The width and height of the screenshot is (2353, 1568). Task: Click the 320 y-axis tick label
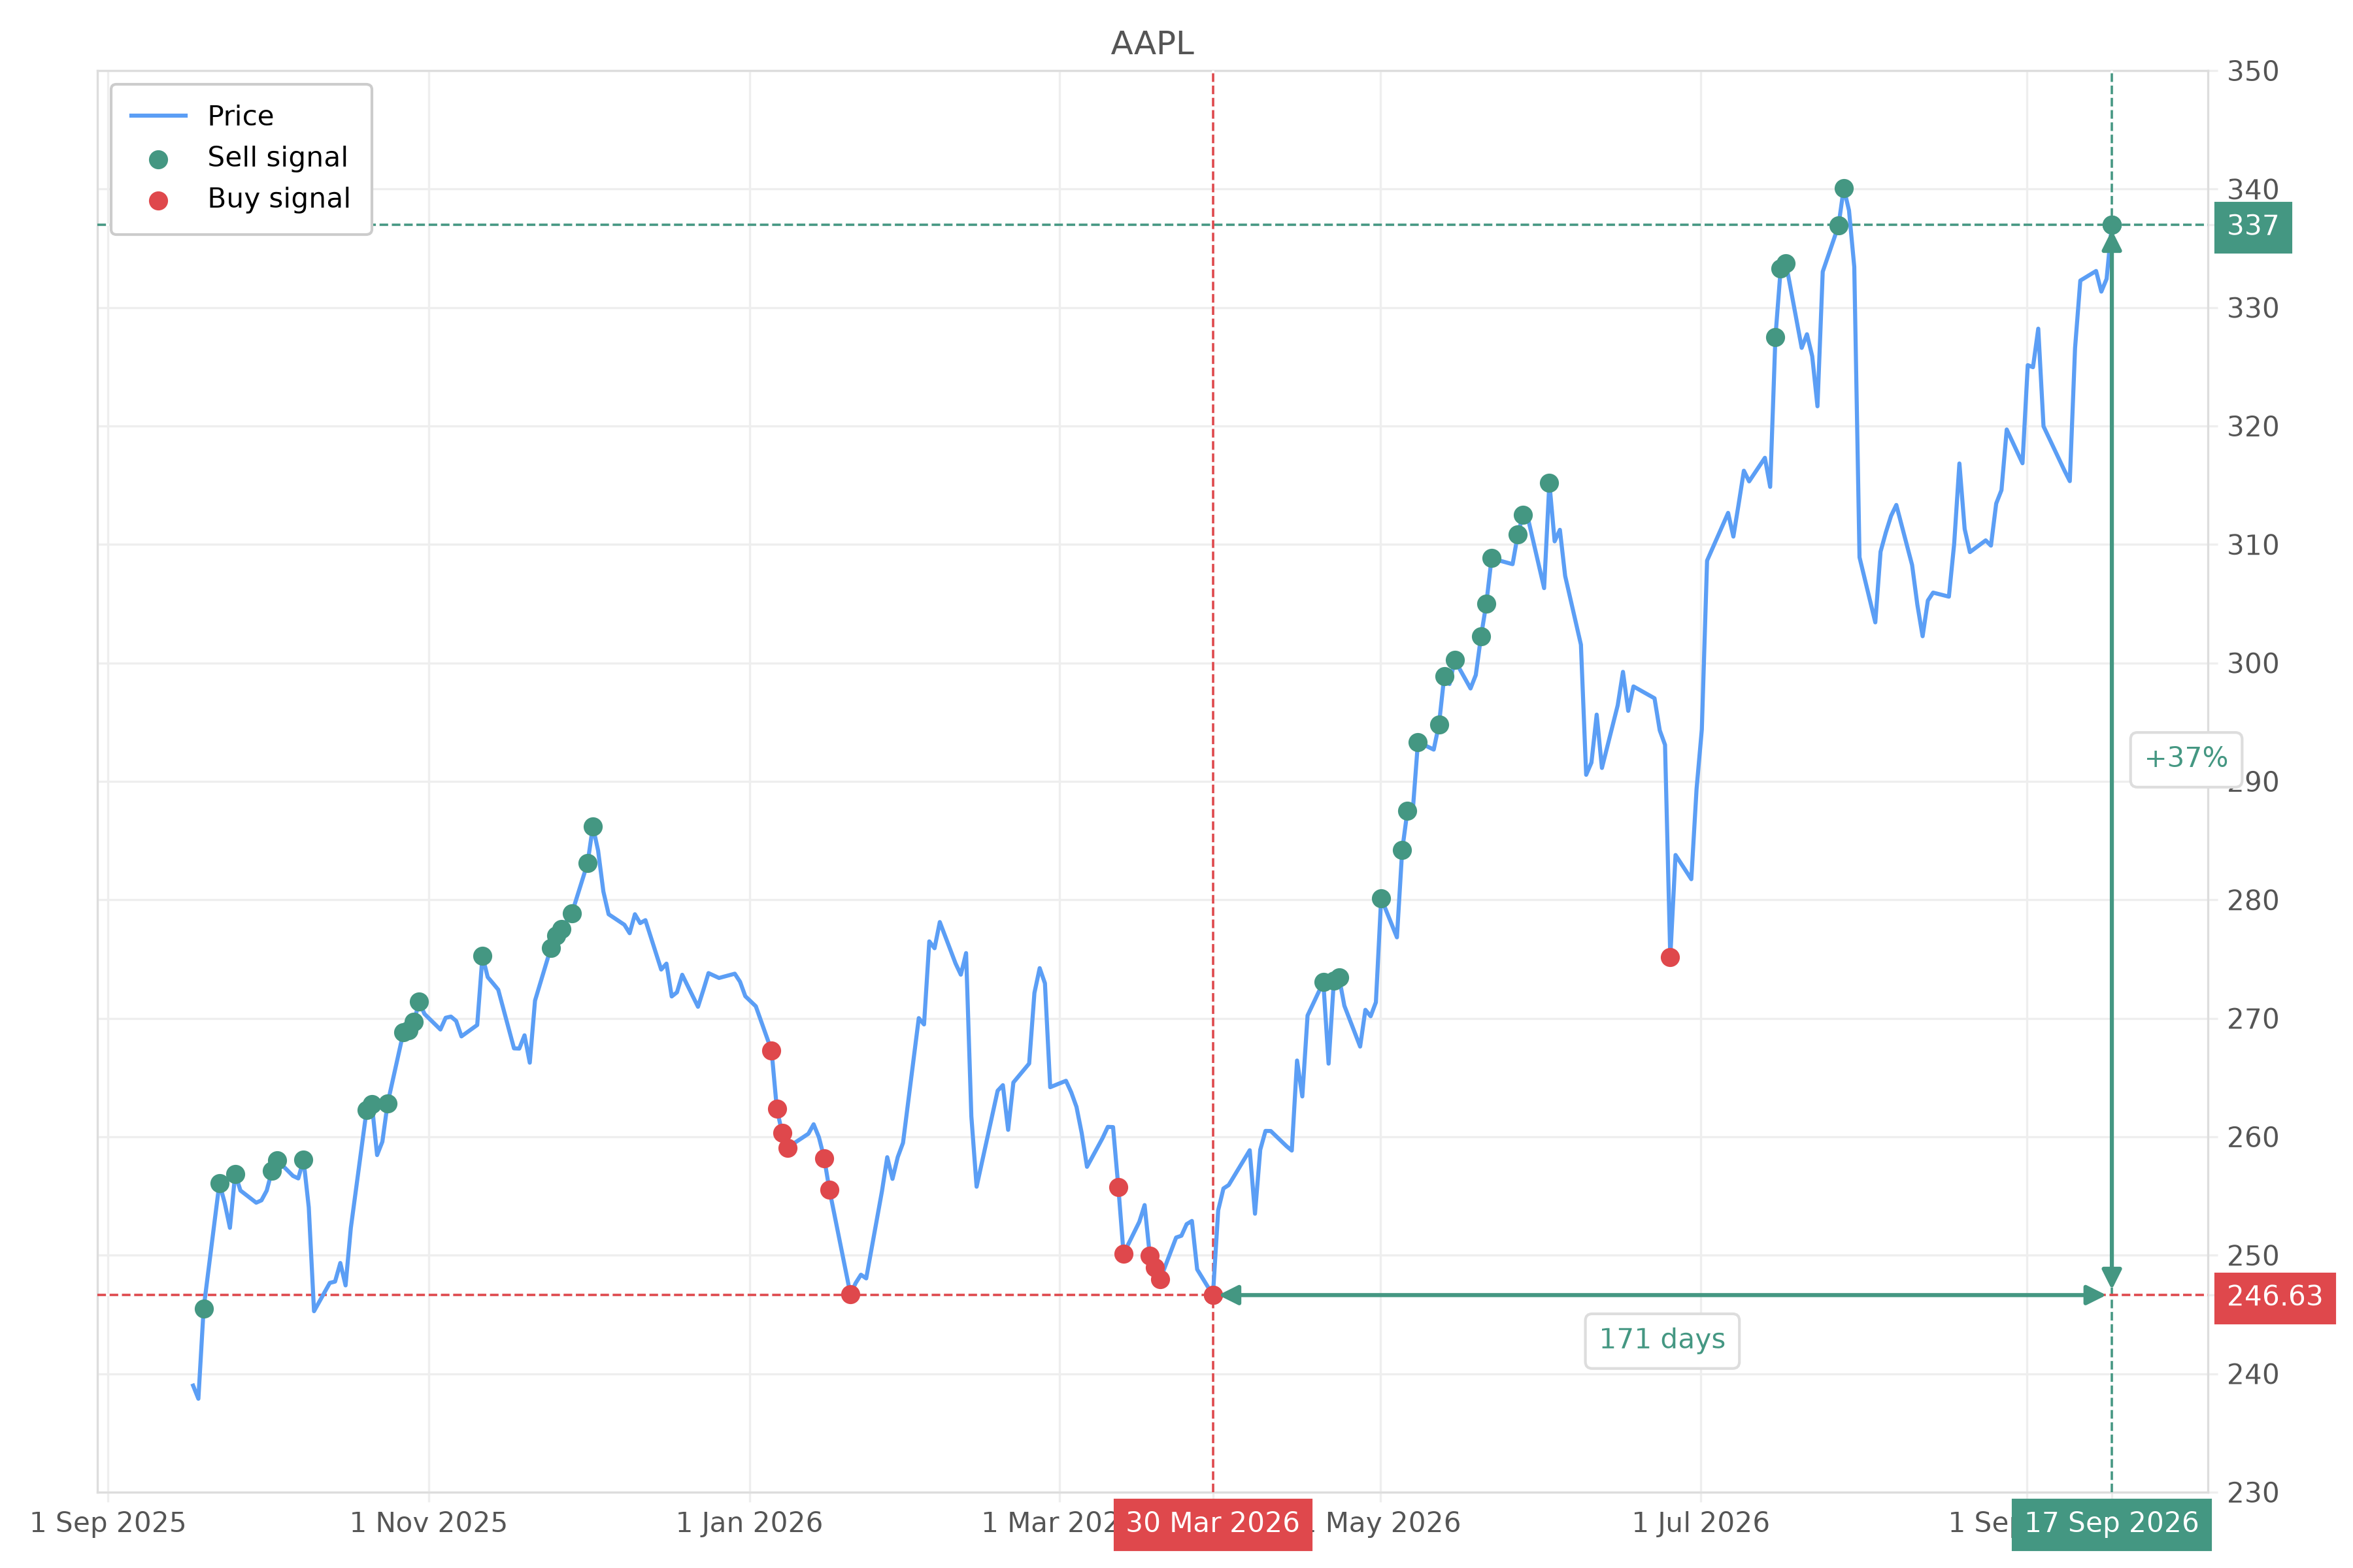[2252, 427]
